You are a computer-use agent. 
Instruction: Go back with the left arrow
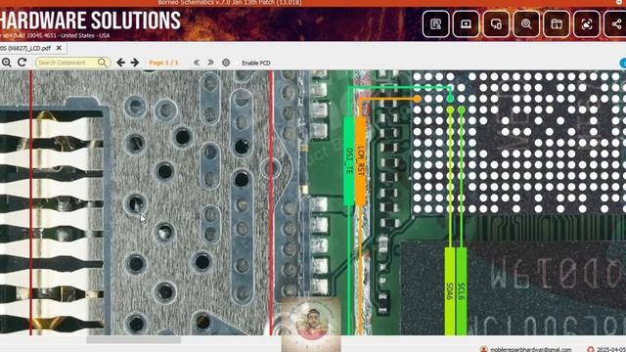(121, 63)
